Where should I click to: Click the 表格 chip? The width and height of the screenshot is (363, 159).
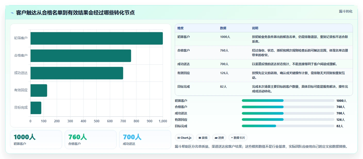[x=203, y=138]
